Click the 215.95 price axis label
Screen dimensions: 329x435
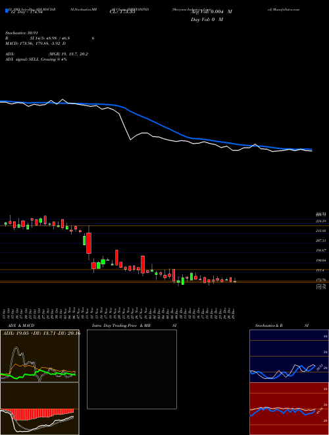pos(321,231)
